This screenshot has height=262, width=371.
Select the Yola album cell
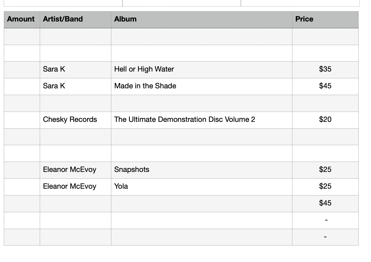202,187
